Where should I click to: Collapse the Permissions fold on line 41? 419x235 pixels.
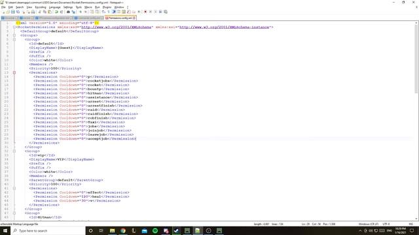tap(14, 189)
